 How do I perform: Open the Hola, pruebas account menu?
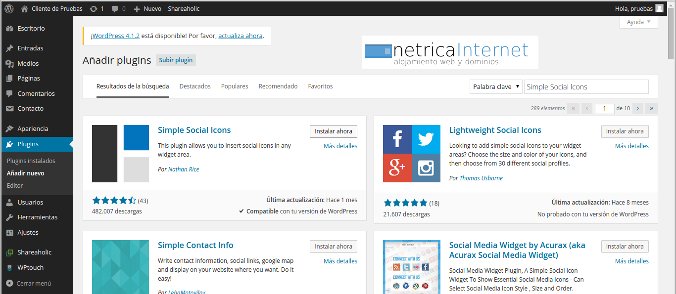(x=639, y=8)
